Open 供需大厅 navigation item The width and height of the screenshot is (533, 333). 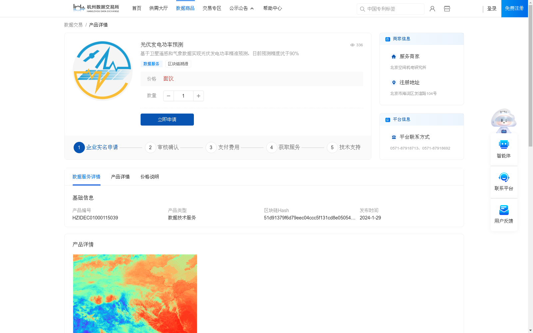tap(159, 8)
